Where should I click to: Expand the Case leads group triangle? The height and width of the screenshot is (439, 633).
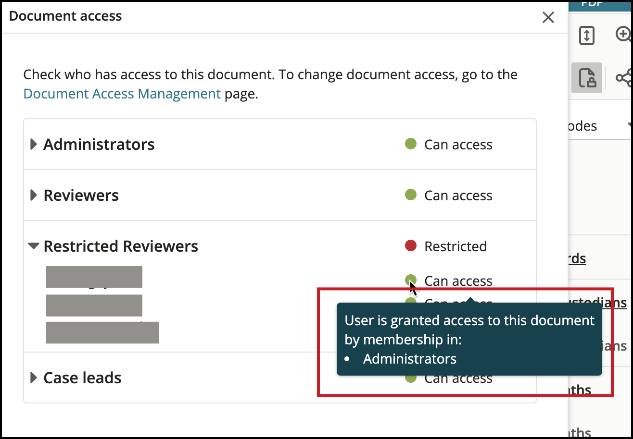(34, 378)
